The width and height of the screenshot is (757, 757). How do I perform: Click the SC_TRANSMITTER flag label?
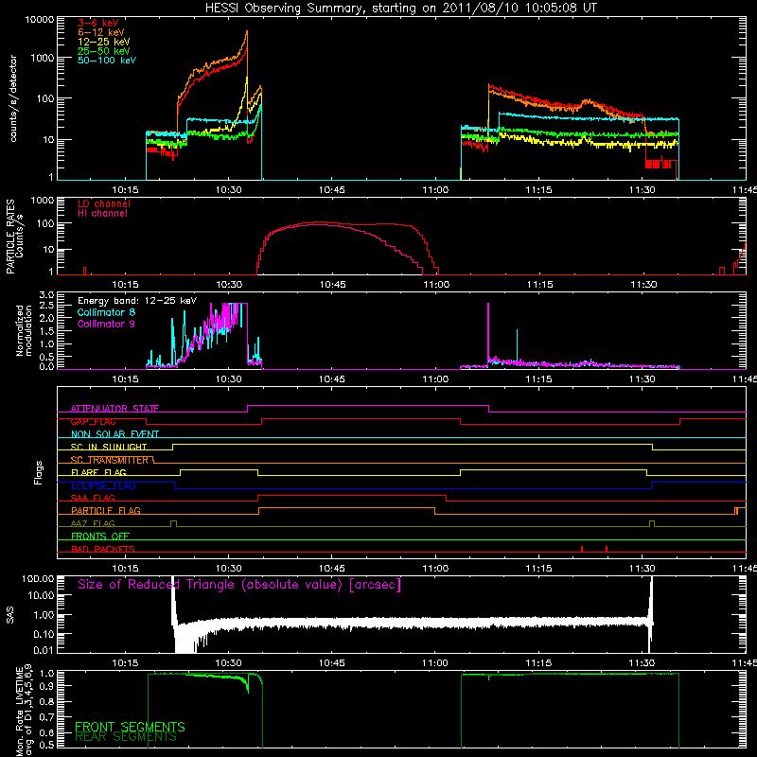110,460
